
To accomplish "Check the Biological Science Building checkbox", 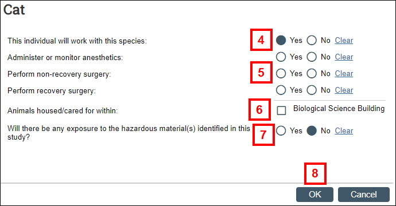I will pos(281,110).
